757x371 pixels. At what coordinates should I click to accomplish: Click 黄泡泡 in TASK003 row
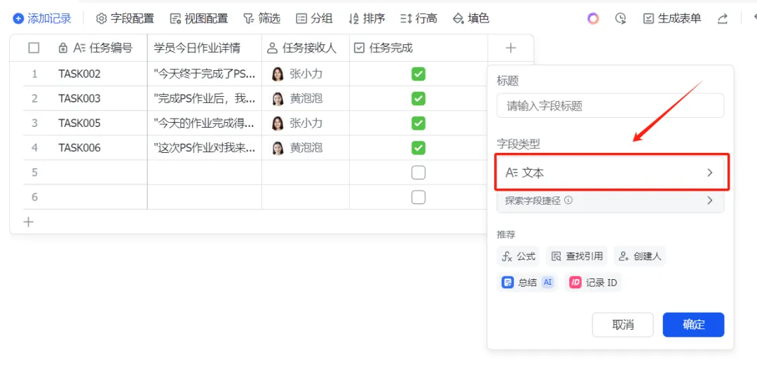point(306,99)
